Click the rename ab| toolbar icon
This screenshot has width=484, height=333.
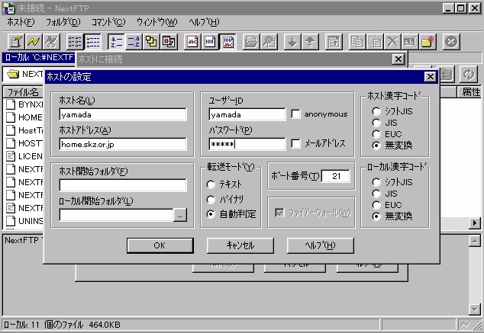click(x=410, y=41)
